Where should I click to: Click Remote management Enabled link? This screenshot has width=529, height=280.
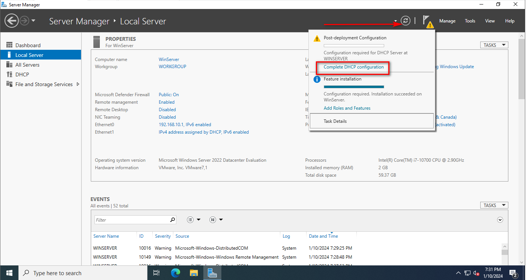coord(167,102)
